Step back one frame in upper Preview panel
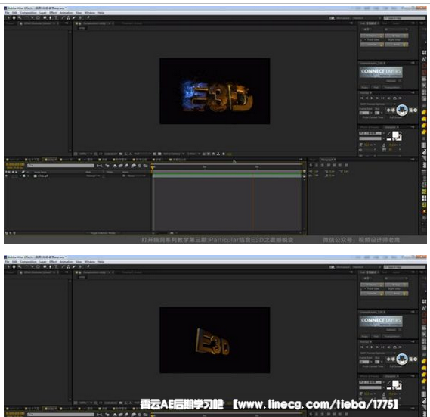The image size is (430, 417). coord(367,98)
